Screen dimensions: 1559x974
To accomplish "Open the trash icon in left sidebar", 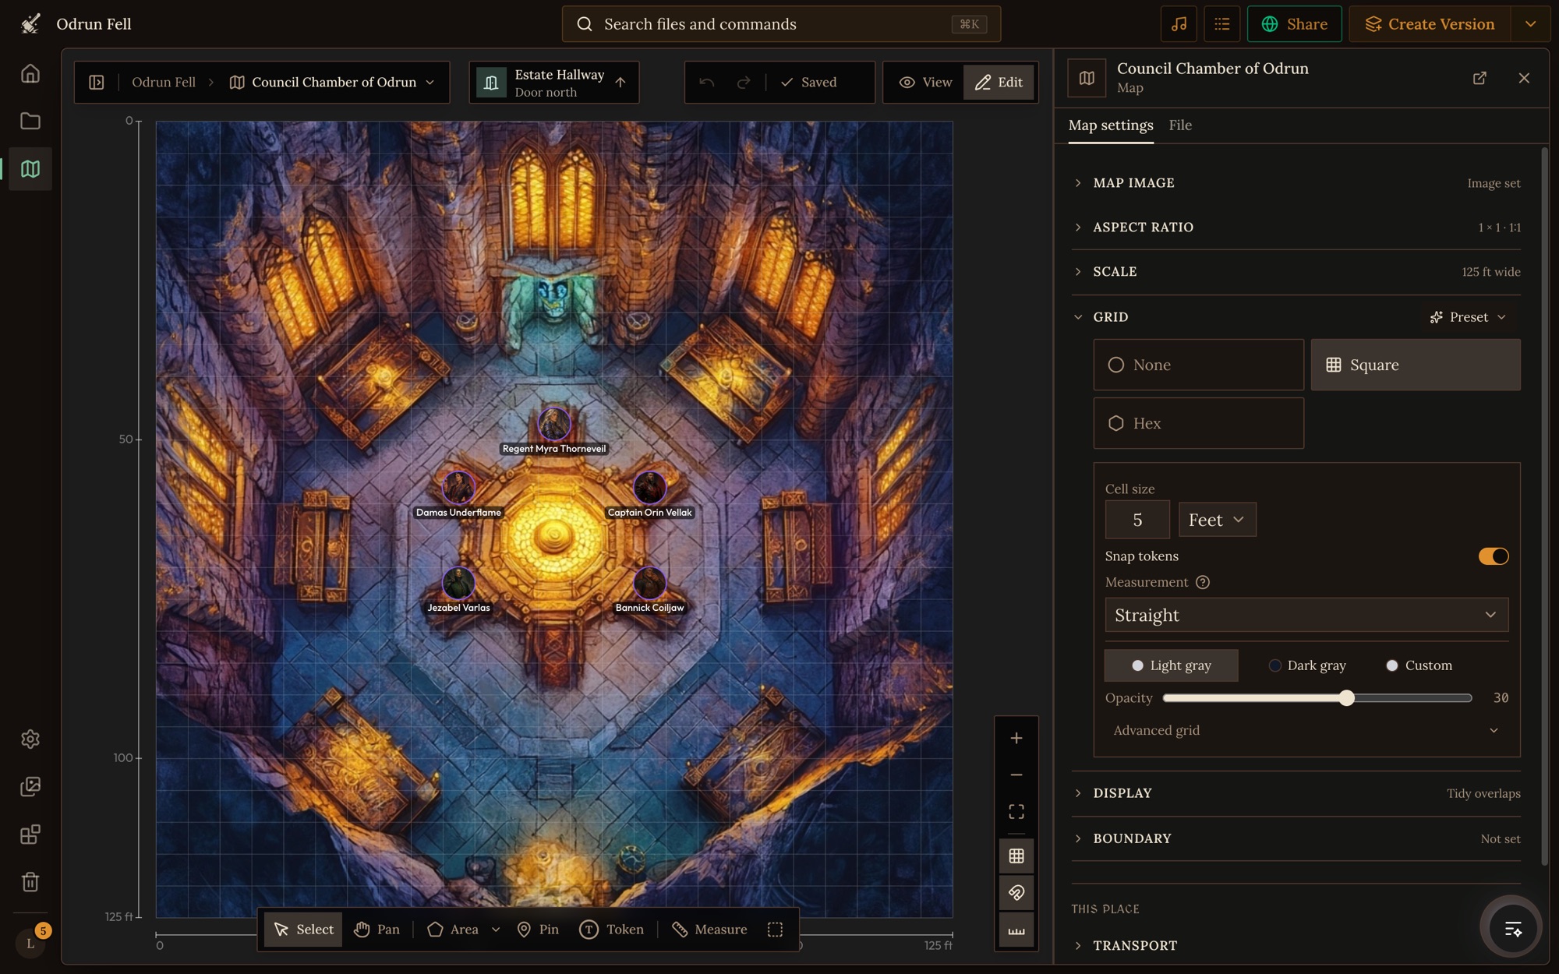I will (x=30, y=881).
